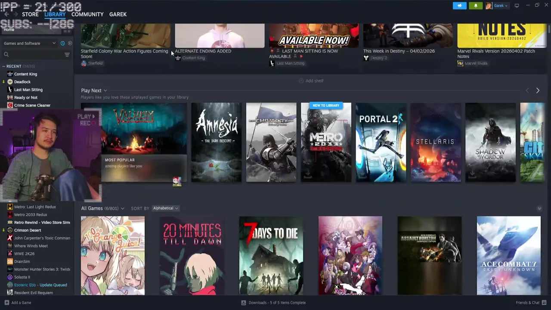The image size is (551, 310).
Task: Open the STORE tab
Action: tap(30, 14)
